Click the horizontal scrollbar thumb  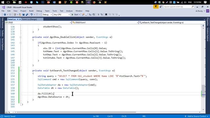[76, 112]
